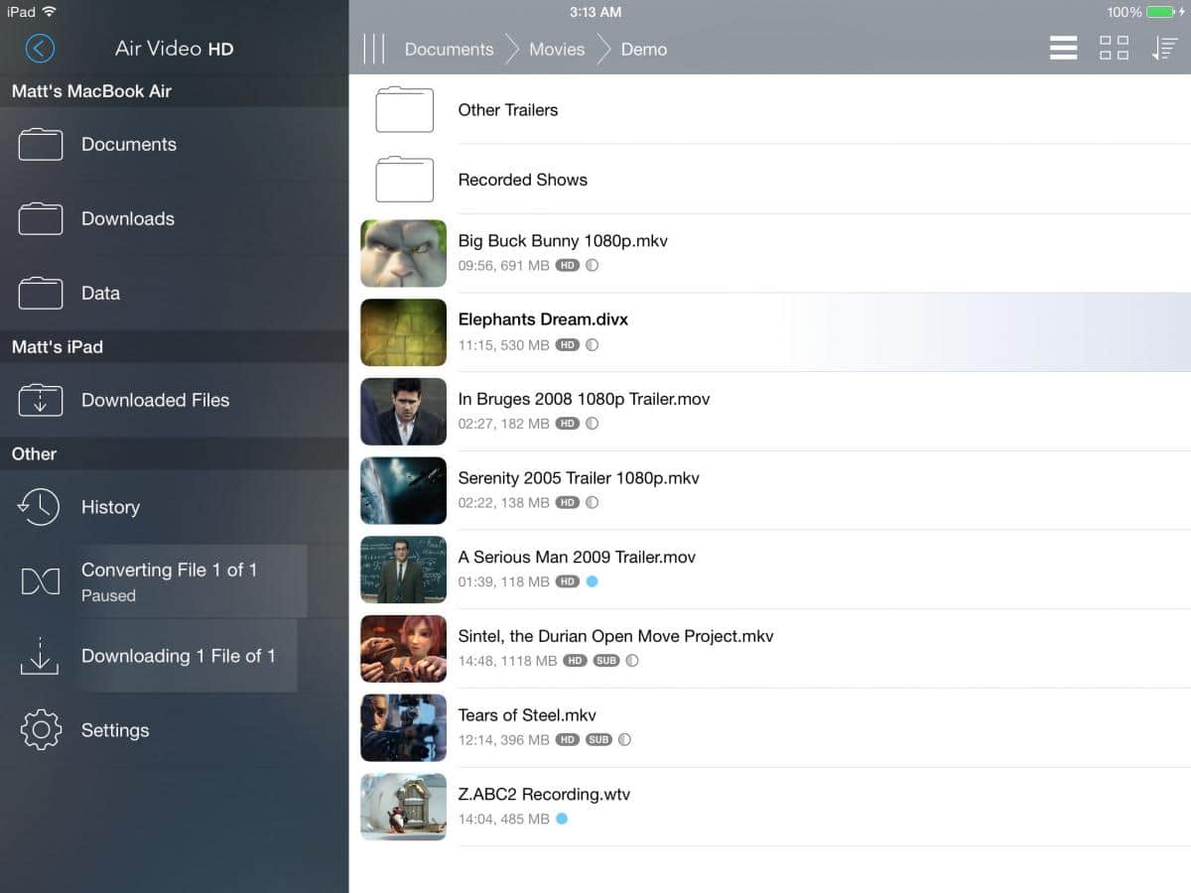
Task: Play Big Buck Bunny 1080p.mkv
Action: coord(562,241)
